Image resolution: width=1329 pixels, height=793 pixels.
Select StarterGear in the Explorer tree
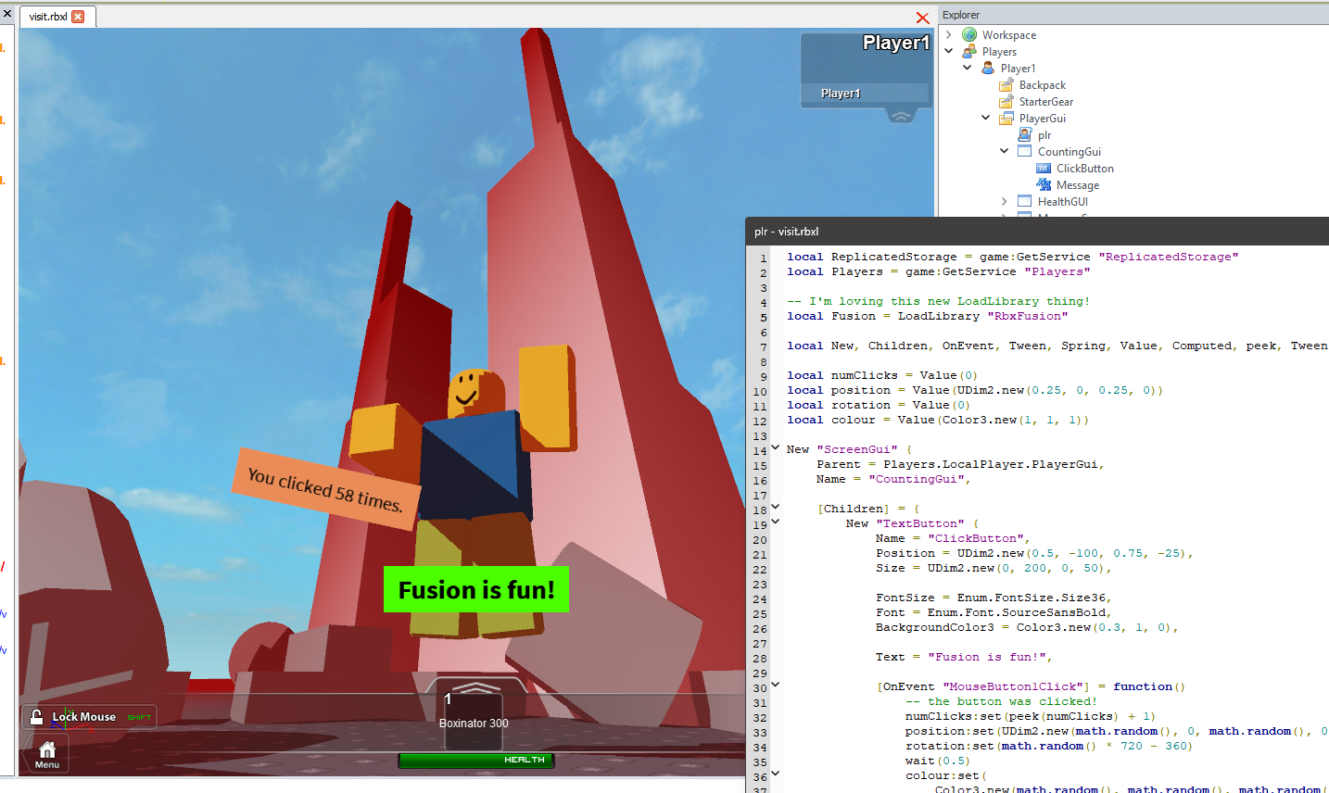click(x=1046, y=101)
